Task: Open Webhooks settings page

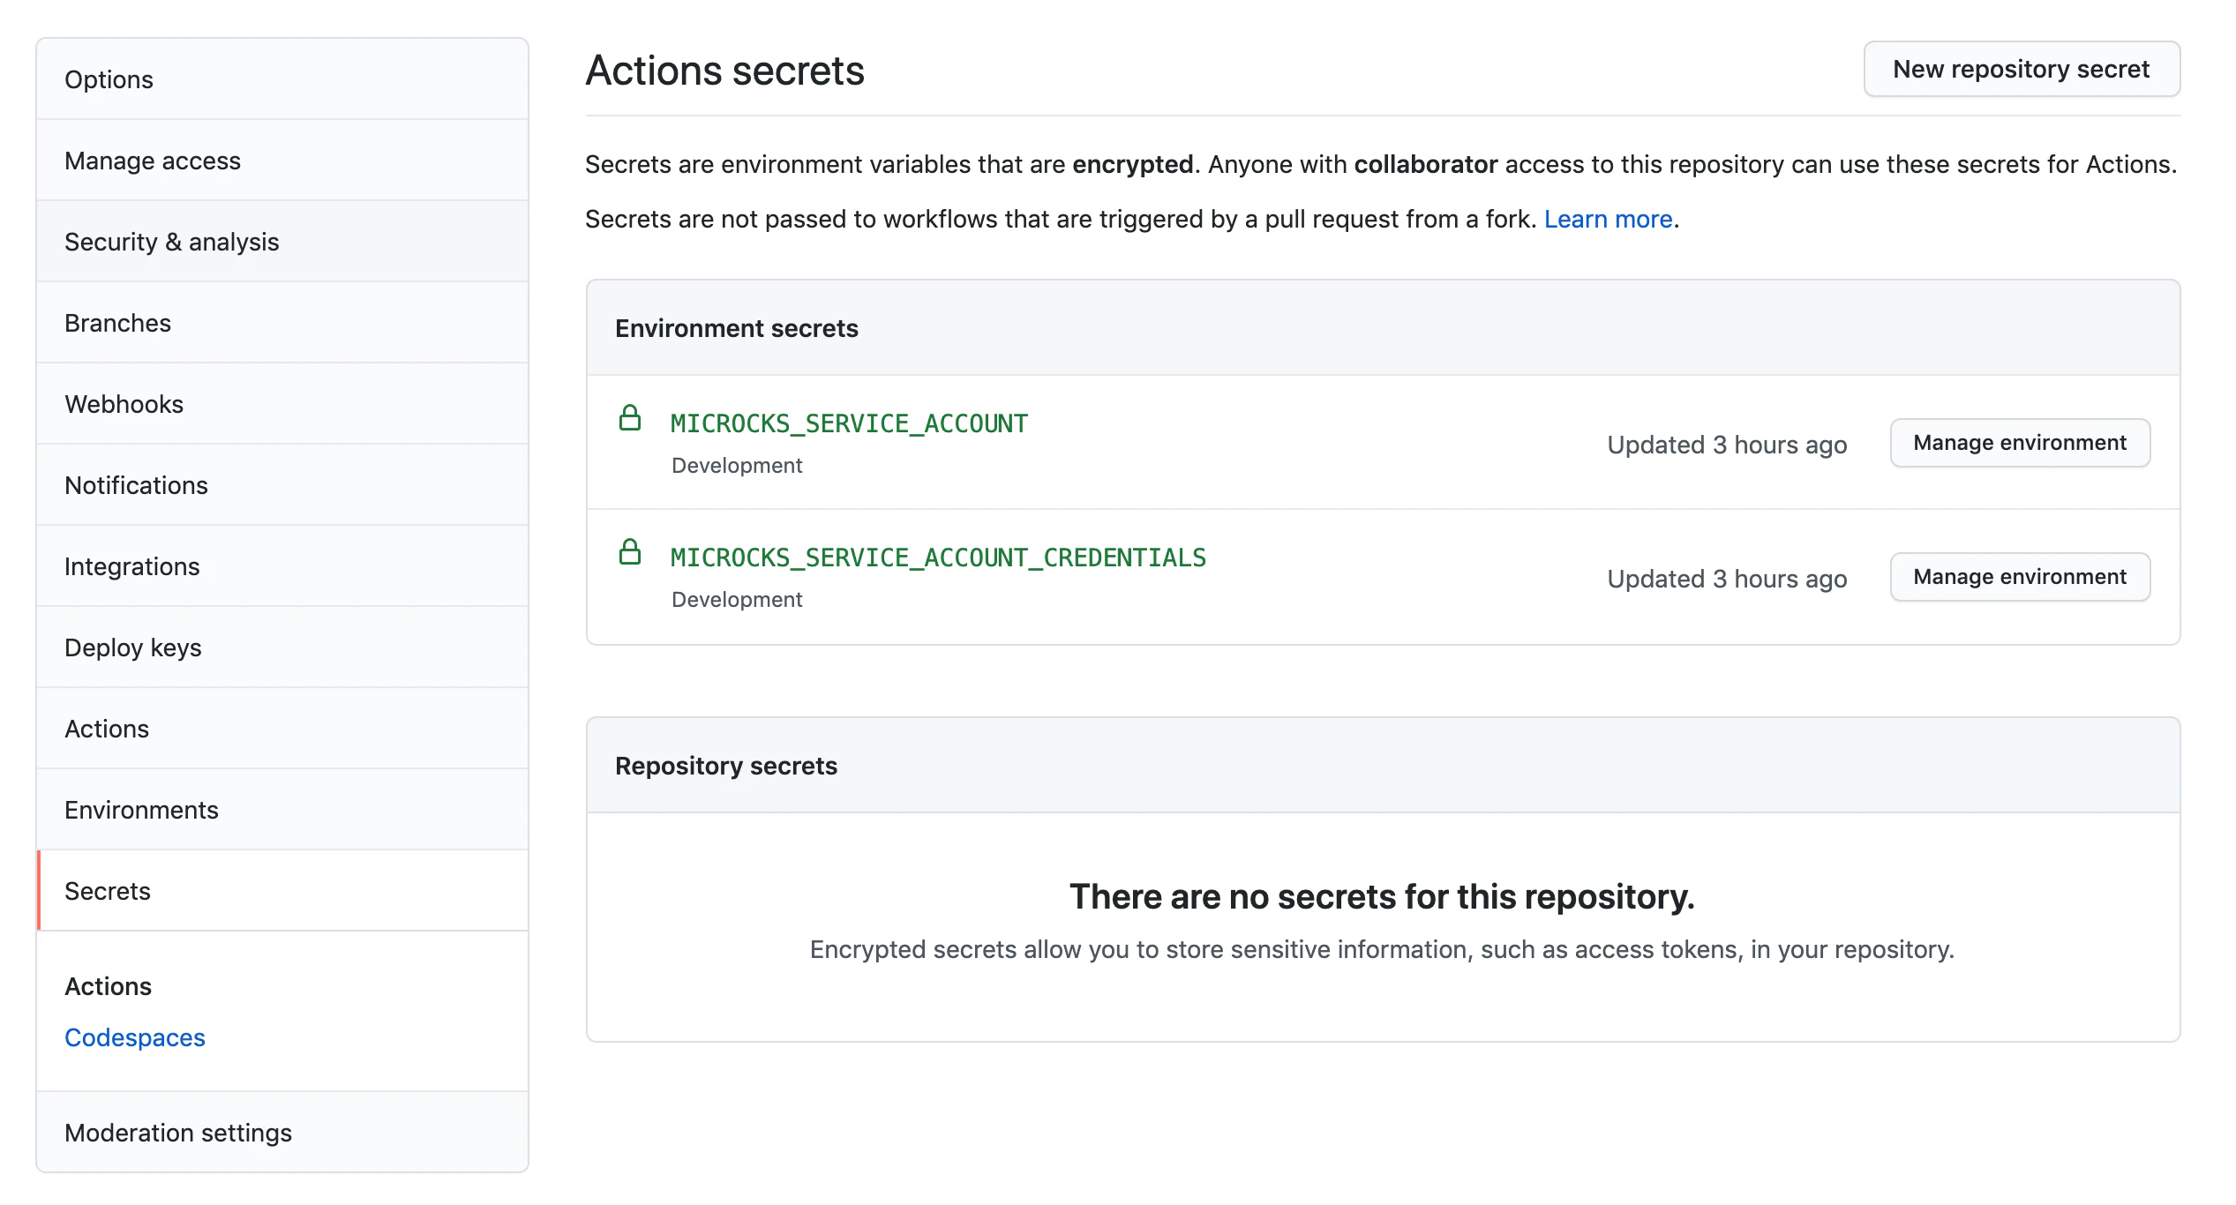Action: 124,404
